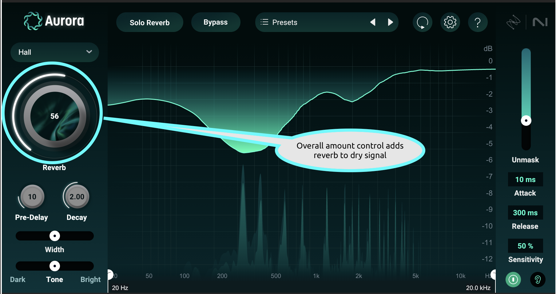Click the Attack value field 10 ms
The height and width of the screenshot is (294, 556).
(x=525, y=179)
